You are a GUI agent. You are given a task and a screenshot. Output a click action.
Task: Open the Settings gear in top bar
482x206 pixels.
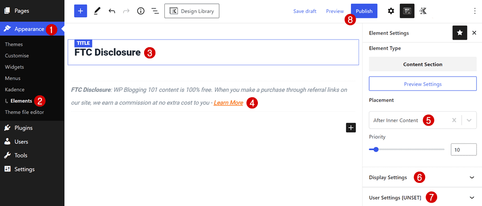(391, 11)
